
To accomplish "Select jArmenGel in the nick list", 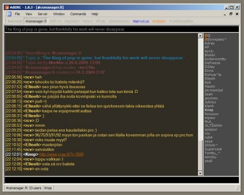I will [214, 90].
